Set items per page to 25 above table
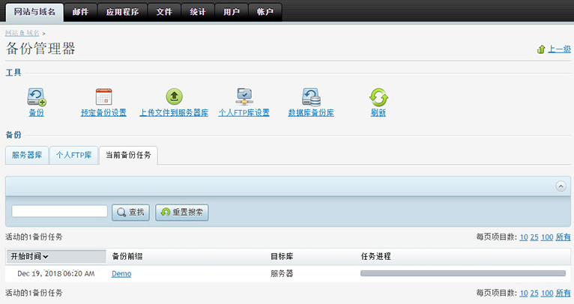 click(534, 237)
